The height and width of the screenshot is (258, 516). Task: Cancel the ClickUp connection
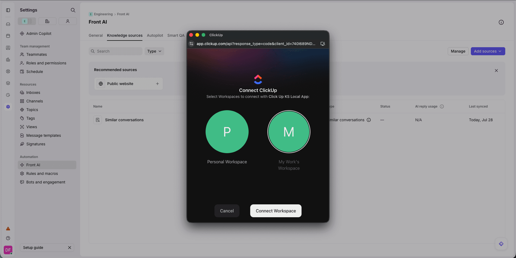[x=227, y=211]
